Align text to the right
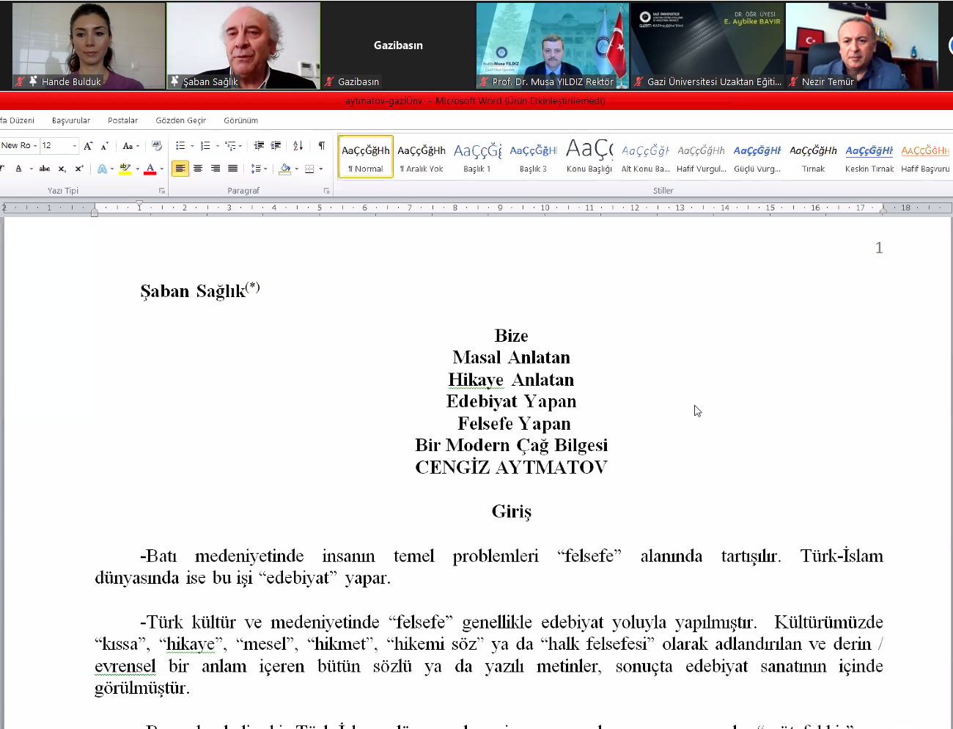Image resolution: width=953 pixels, height=729 pixels. pos(216,169)
